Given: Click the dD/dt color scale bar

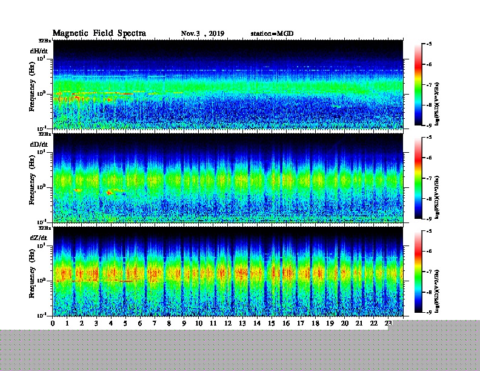Looking at the screenshot, I should pyautogui.click(x=418, y=178).
